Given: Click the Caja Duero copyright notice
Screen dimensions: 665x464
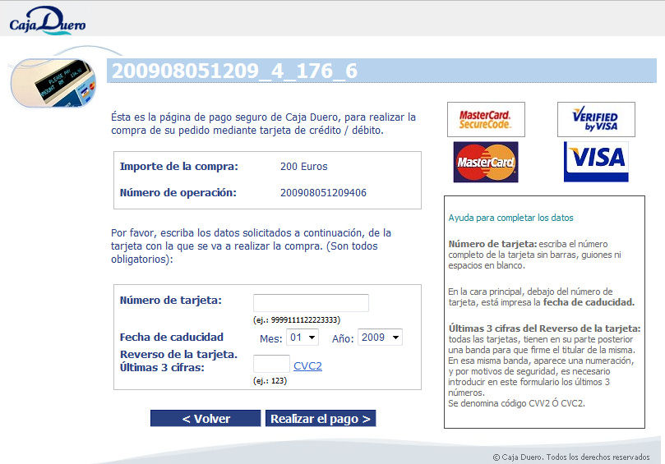Looking at the screenshot, I should (x=571, y=457).
